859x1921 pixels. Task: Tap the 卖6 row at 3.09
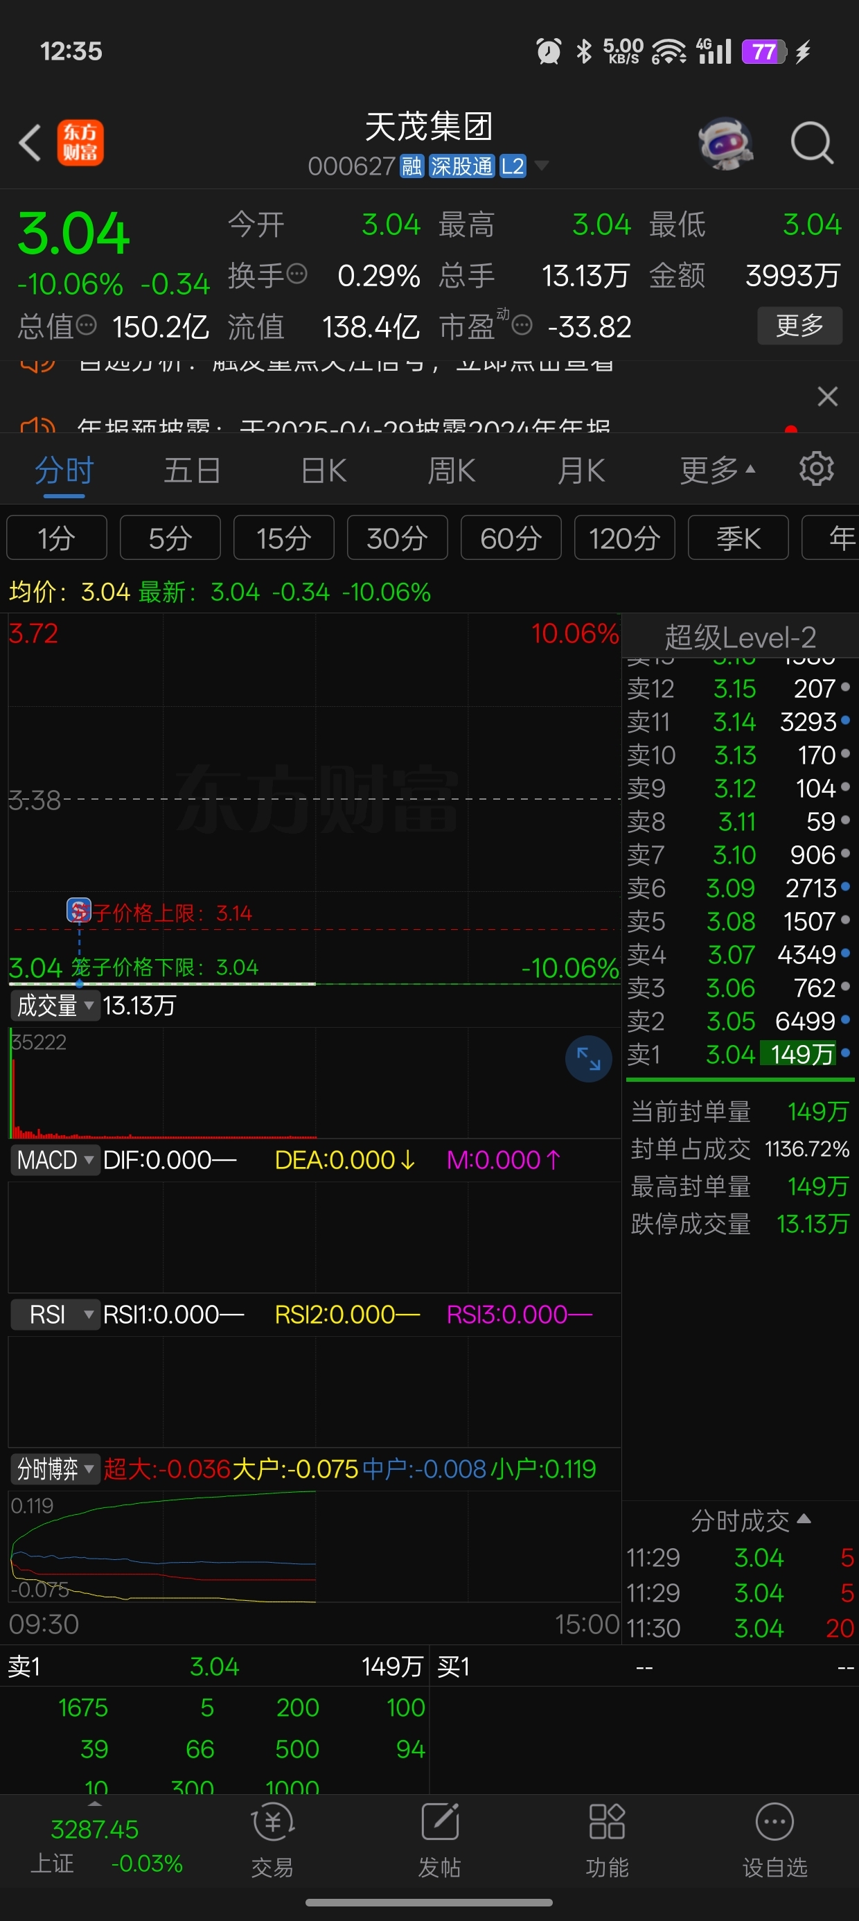click(x=739, y=888)
